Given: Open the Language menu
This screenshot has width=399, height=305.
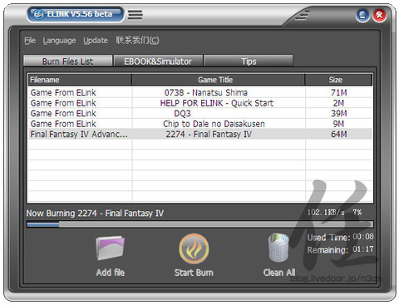Looking at the screenshot, I should pos(59,41).
